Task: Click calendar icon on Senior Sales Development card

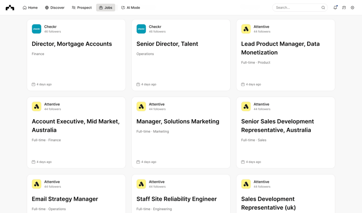Action: tap(243, 162)
